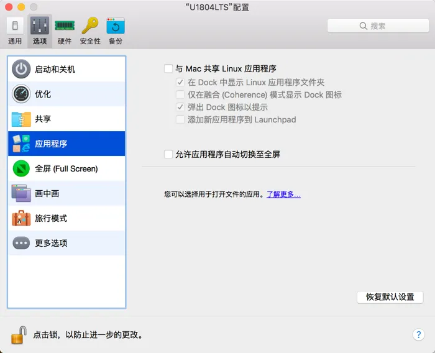Screen dimensions: 435x353
Task: Click the 更多选项 ellipsis icon
Action: [x=21, y=243]
